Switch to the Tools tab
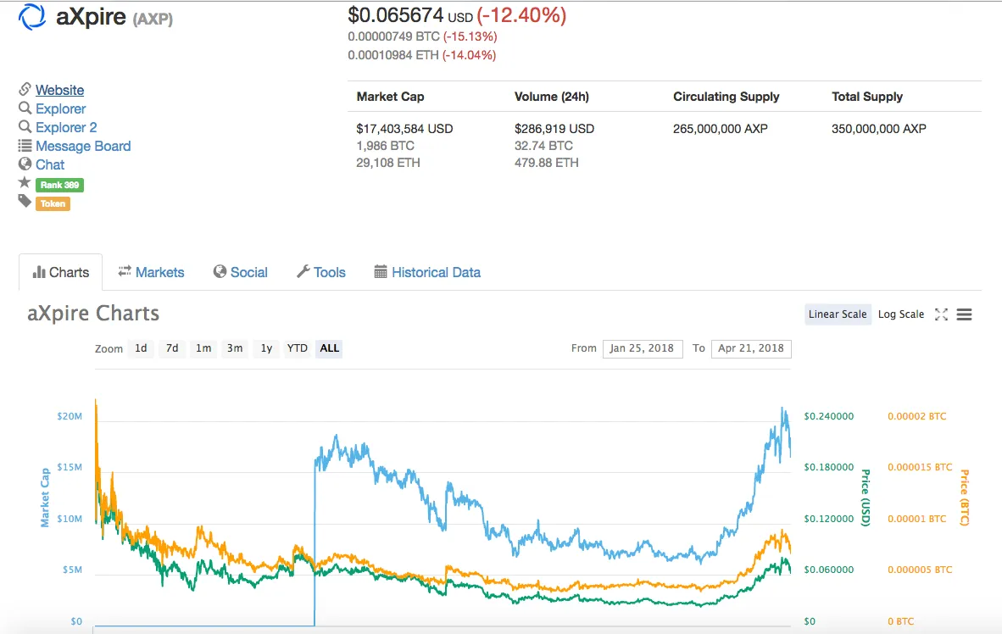 (320, 272)
